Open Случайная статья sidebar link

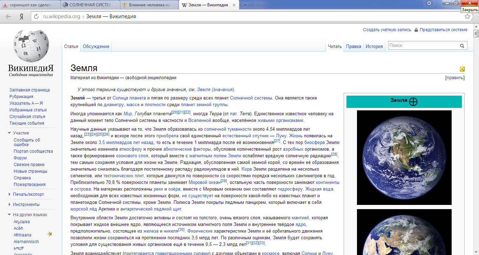pyautogui.click(x=27, y=117)
